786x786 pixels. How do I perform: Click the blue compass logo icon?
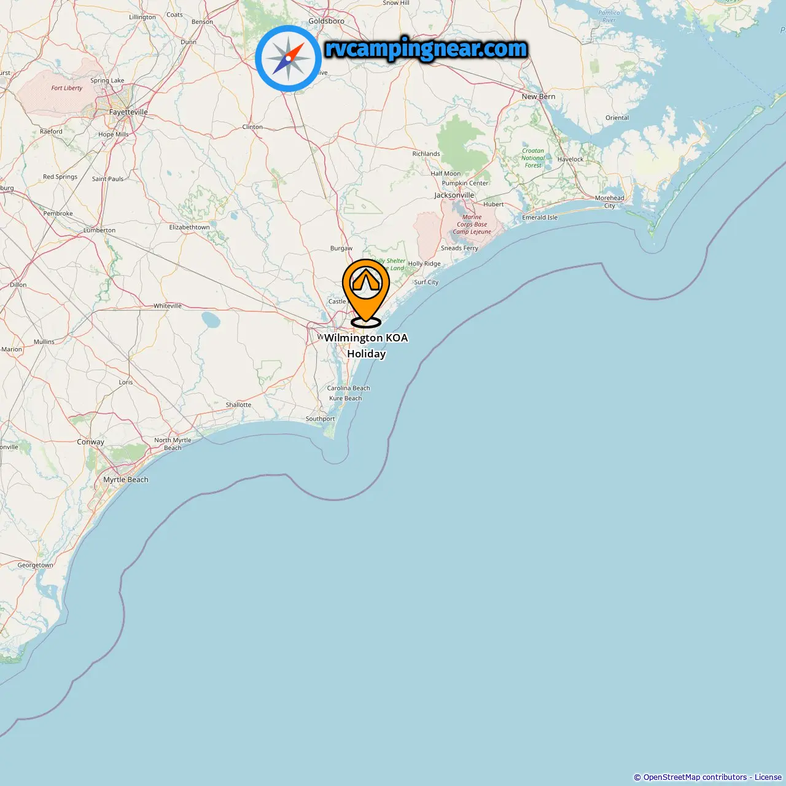pos(288,58)
